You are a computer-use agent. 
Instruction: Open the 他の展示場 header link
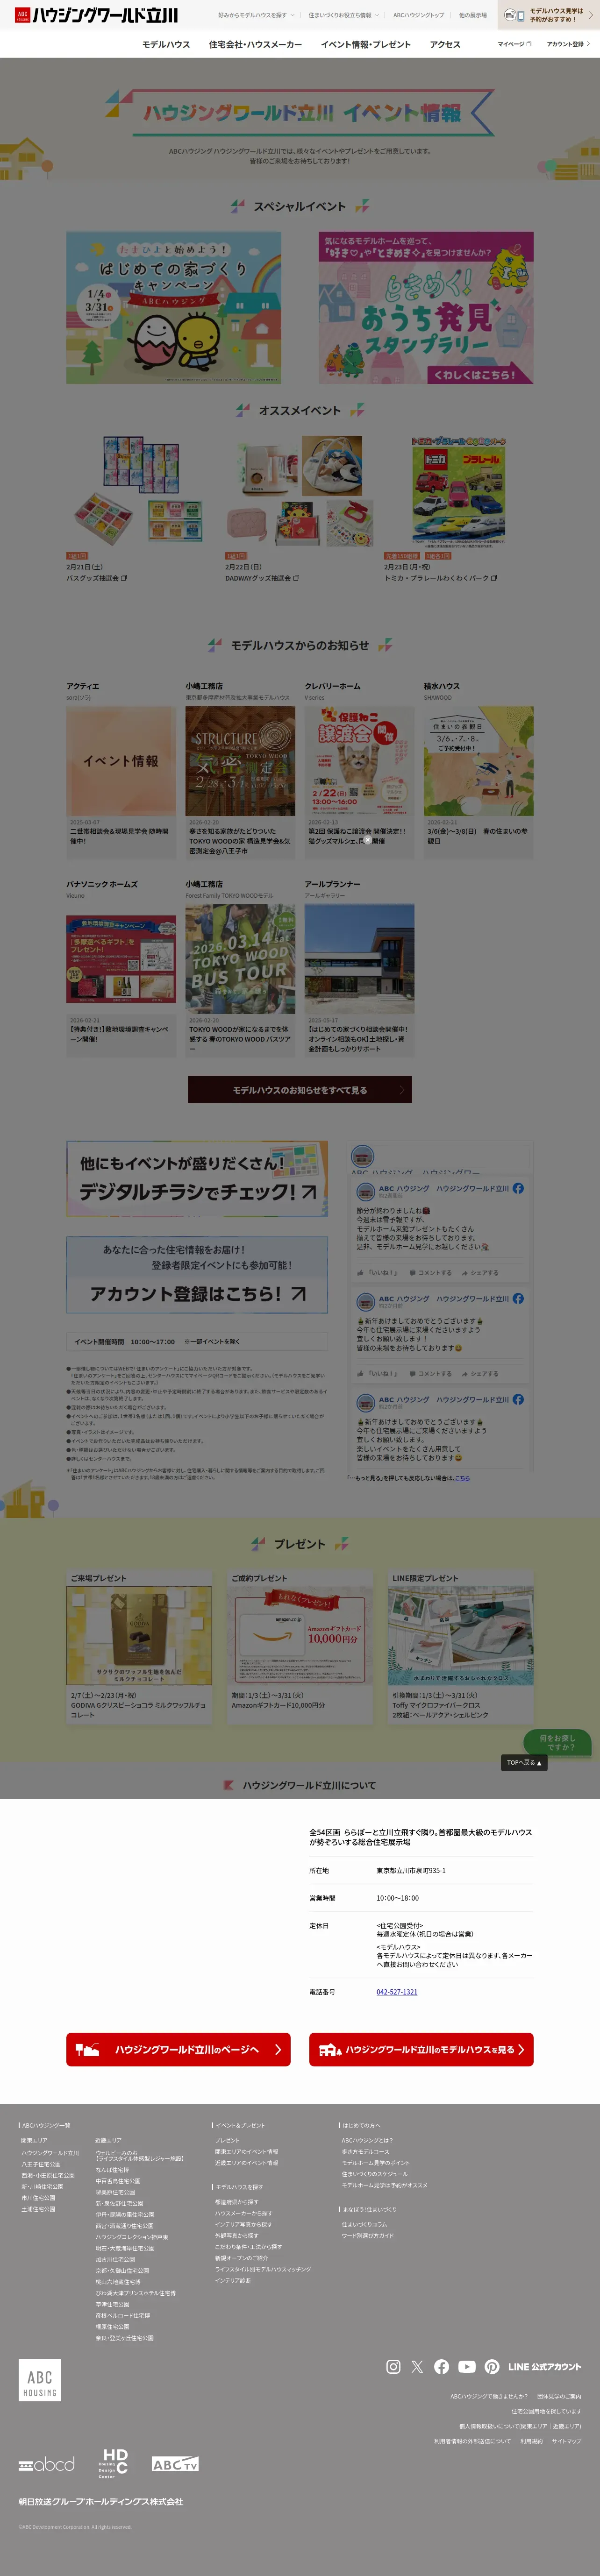(473, 15)
